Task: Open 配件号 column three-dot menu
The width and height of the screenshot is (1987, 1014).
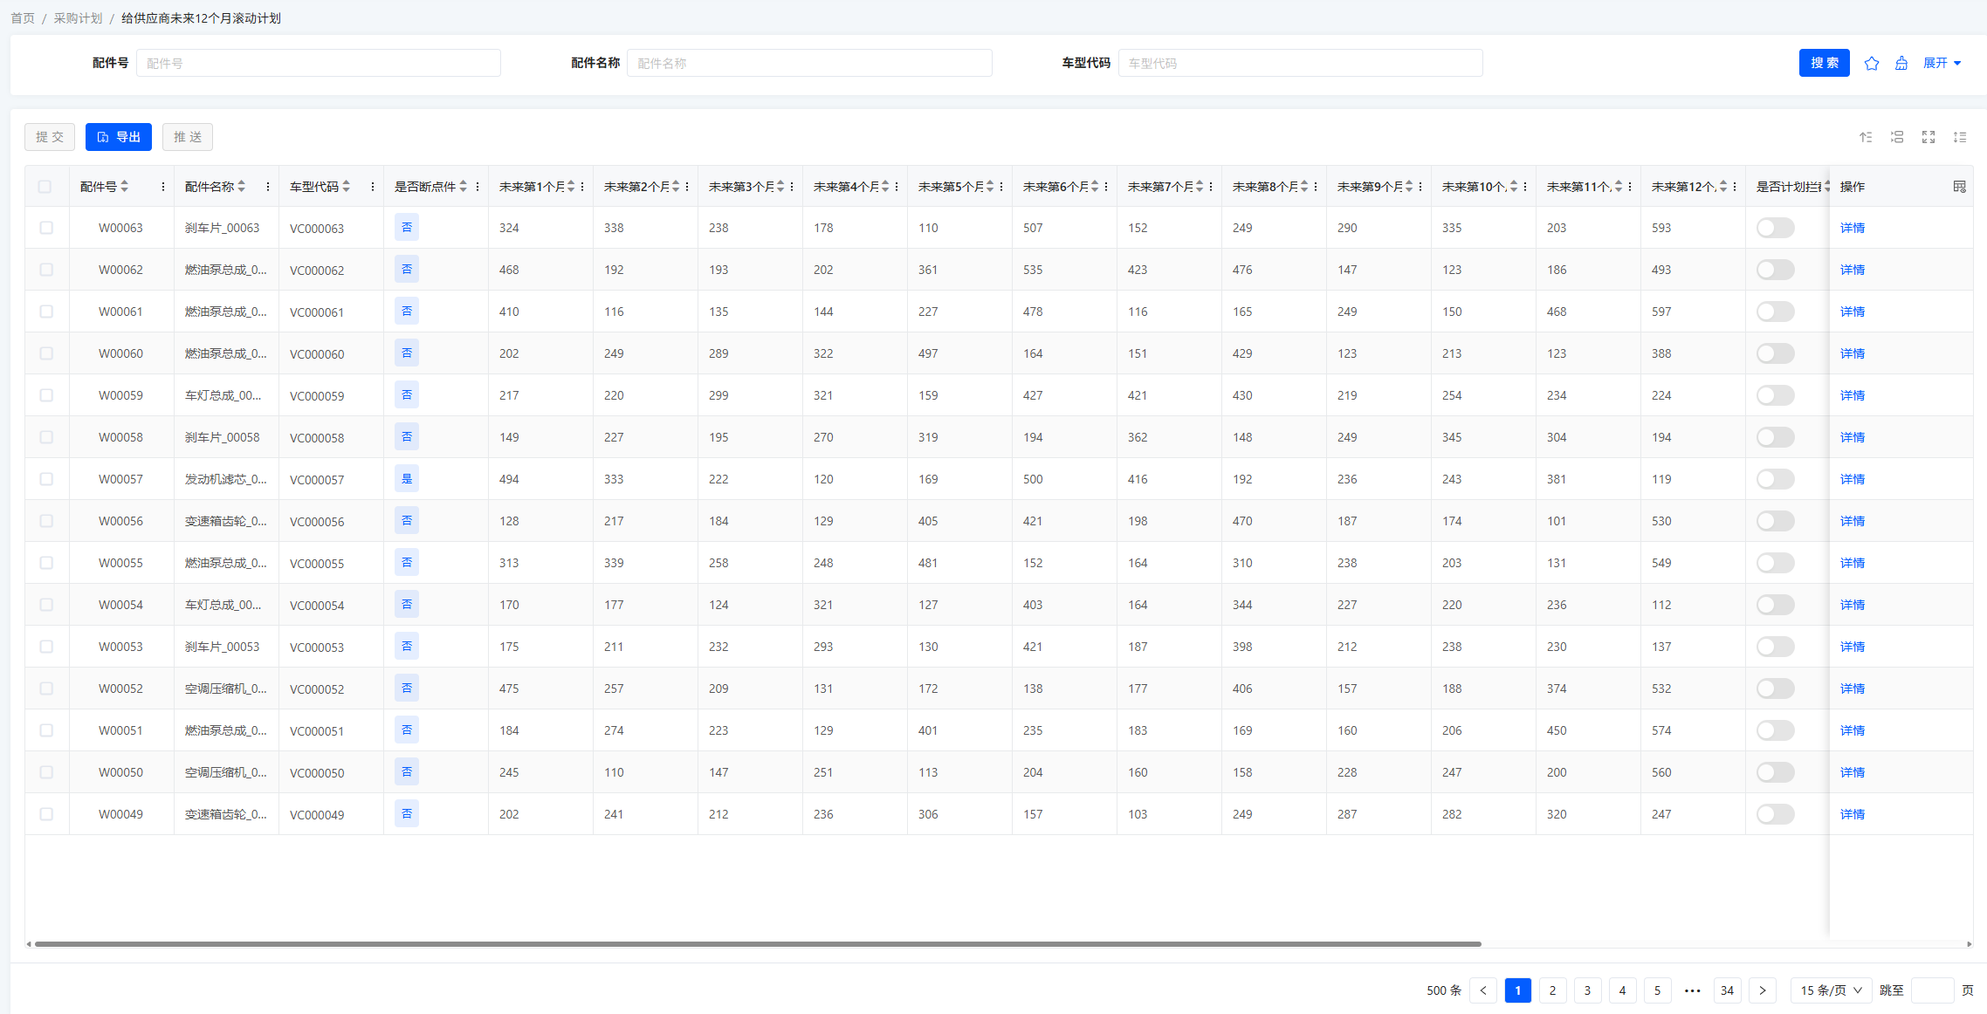Action: pos(163,187)
